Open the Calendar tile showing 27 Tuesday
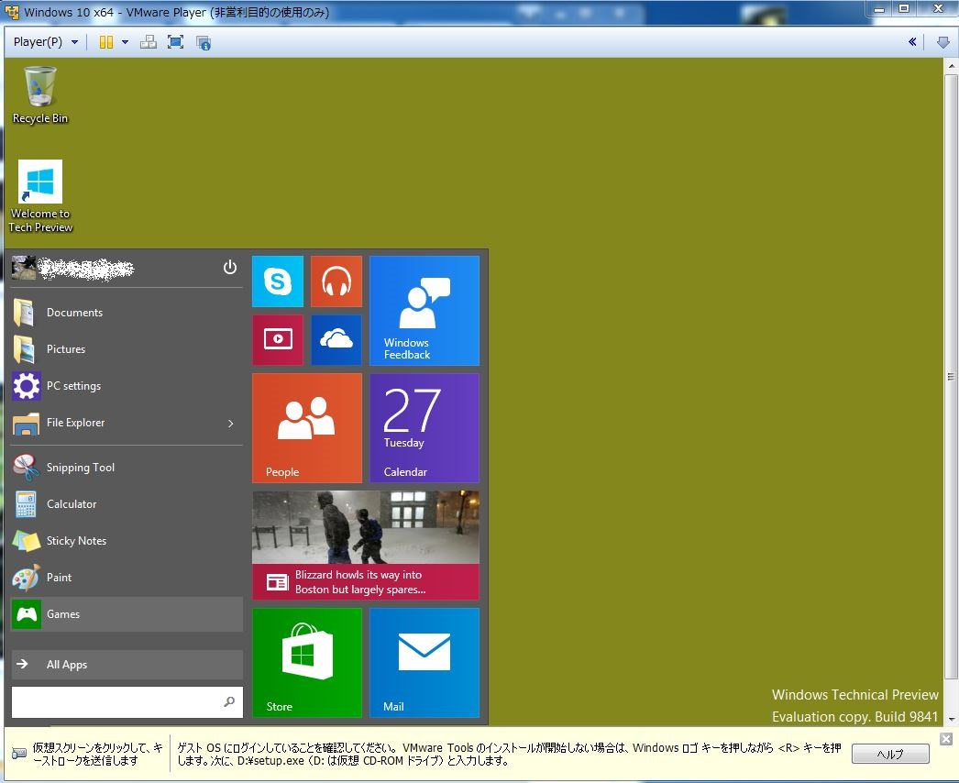 (424, 428)
